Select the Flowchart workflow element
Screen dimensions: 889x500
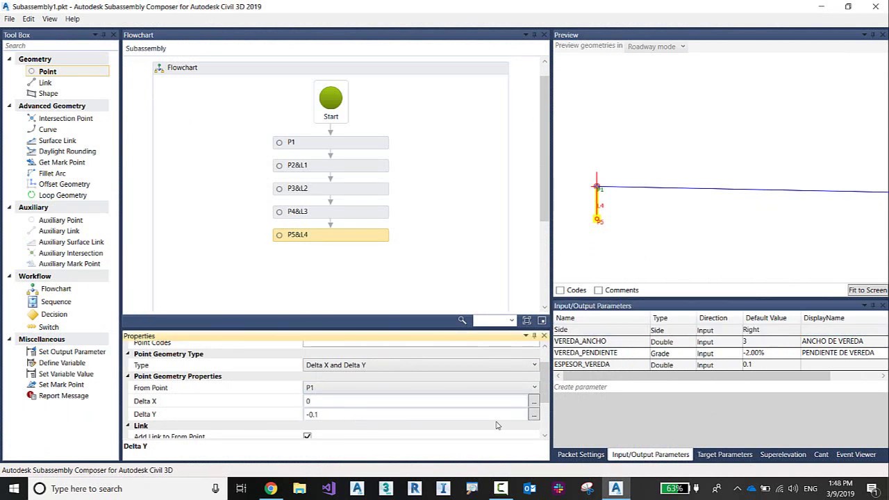pos(56,289)
